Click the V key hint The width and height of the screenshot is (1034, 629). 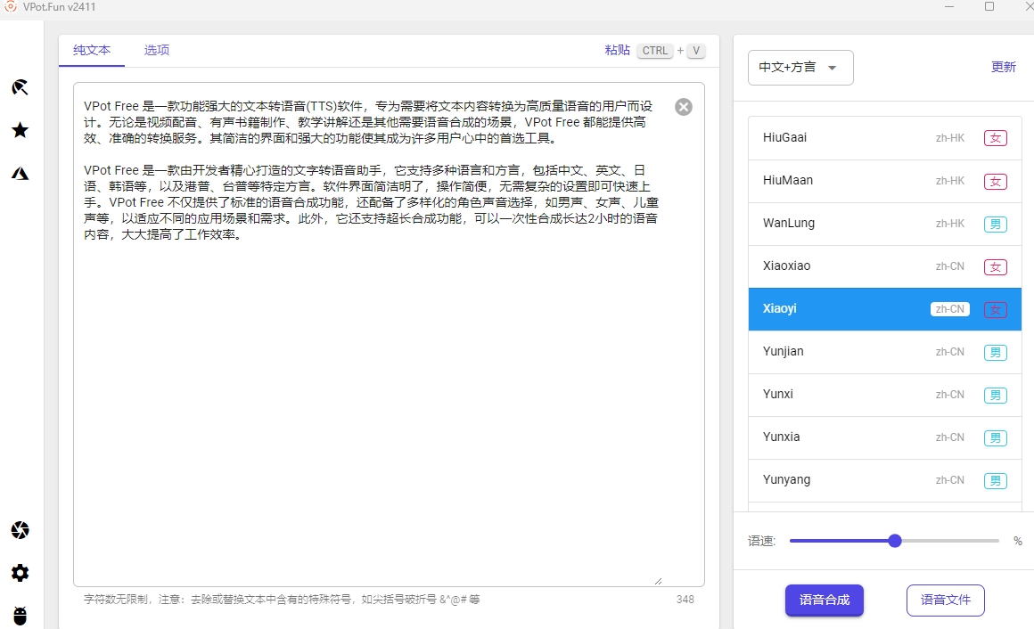(x=695, y=51)
